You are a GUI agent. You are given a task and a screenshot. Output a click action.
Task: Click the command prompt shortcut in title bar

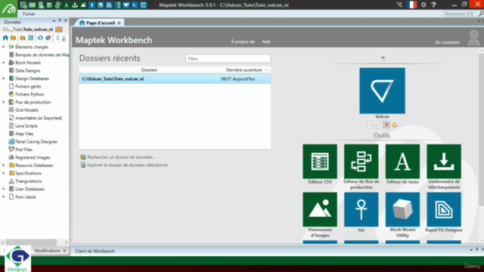[135, 5]
